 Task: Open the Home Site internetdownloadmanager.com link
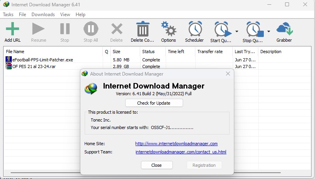tap(176, 144)
